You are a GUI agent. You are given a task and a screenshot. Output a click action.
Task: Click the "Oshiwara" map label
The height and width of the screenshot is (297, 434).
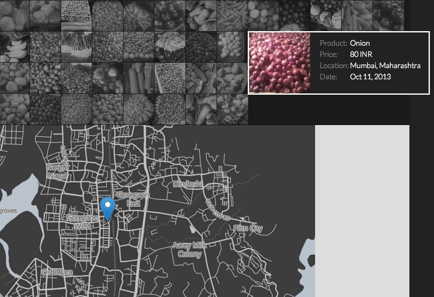(57, 272)
